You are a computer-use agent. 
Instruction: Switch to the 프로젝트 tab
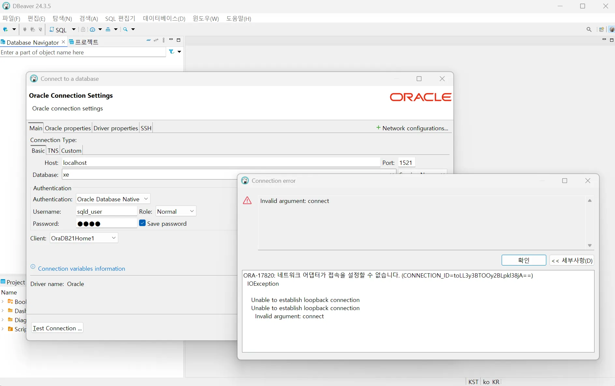84,42
